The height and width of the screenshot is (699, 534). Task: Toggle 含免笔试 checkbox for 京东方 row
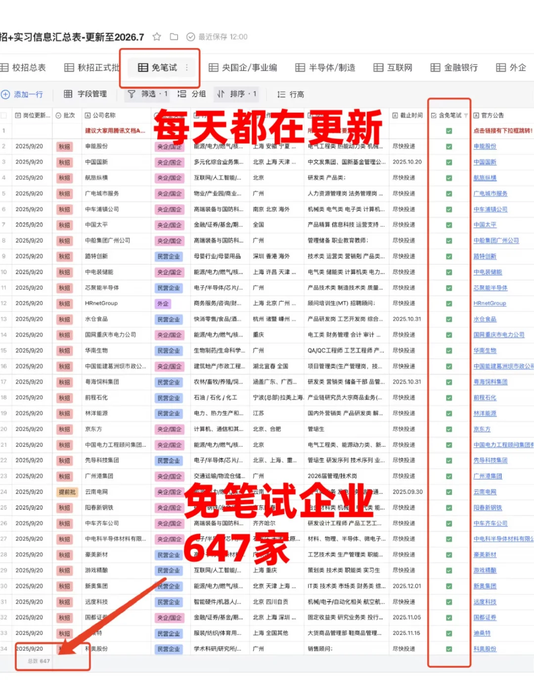449,429
